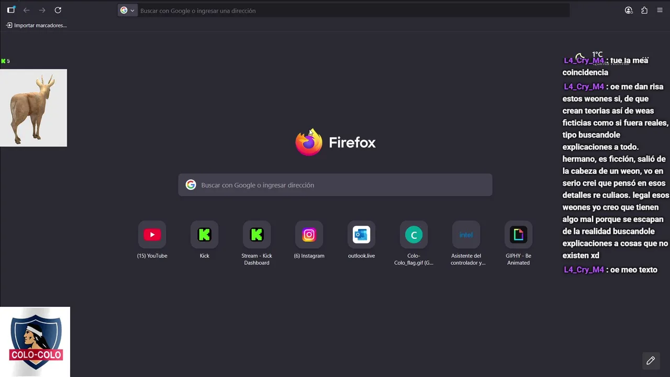Click the Colo-Colo badge image
This screenshot has width=670, height=377.
coord(35,341)
